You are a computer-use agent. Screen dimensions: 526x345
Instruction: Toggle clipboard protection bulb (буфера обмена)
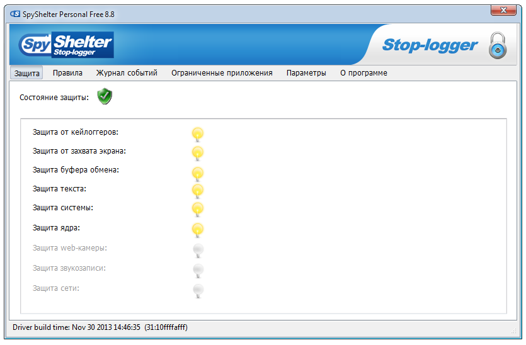click(198, 174)
